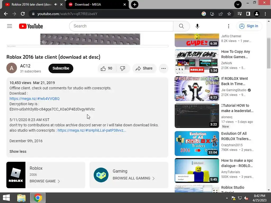
Task: Click the video title How To Copy Any Roblox Games
Action: [x=236, y=54]
